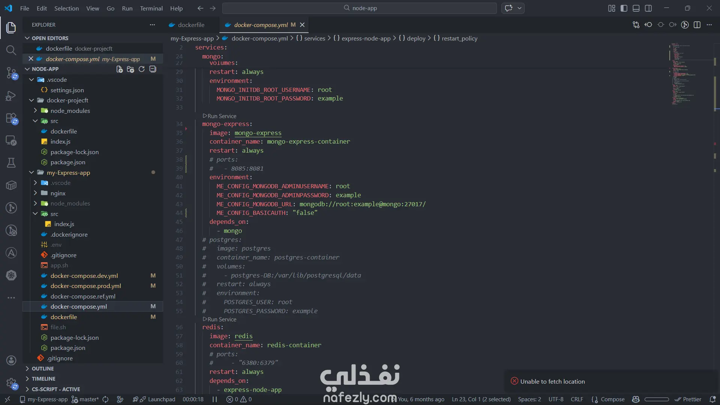Expand the nginx folder

58,193
